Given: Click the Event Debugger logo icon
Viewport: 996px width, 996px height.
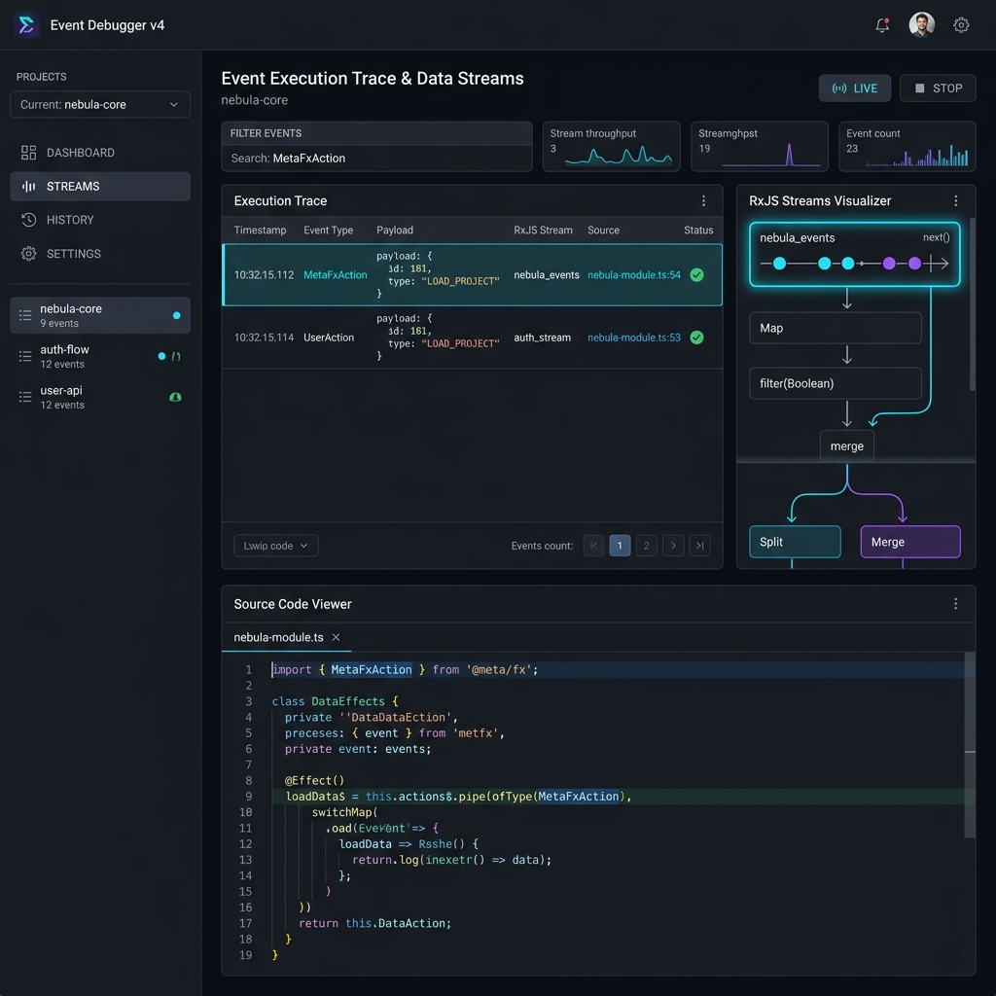Looking at the screenshot, I should [26, 25].
